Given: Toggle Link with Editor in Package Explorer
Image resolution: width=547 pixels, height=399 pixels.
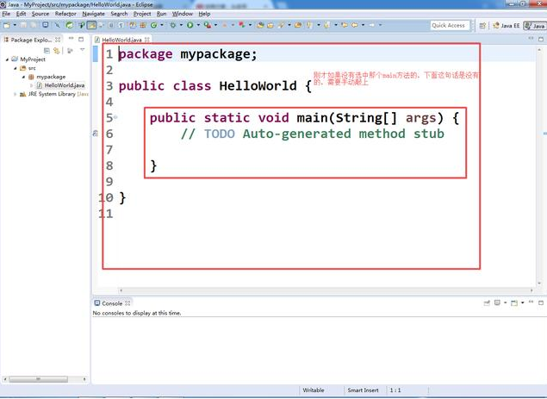Looking at the screenshot, I should point(57,51).
